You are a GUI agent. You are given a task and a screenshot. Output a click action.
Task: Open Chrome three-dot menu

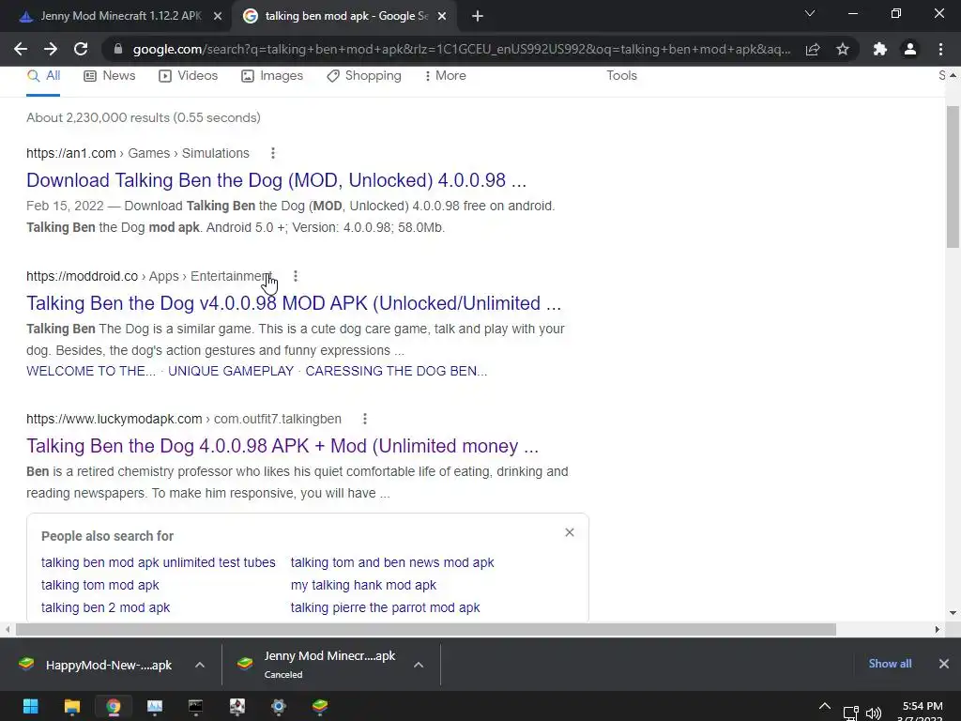[940, 49]
